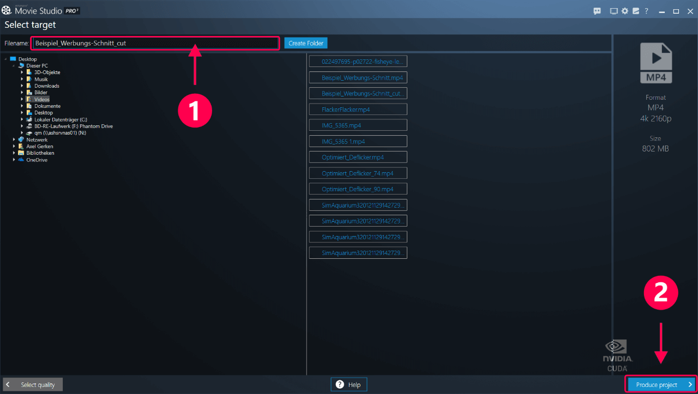The height and width of the screenshot is (394, 698).
Task: Expand the Axel Gerken user node arrow
Action: pyautogui.click(x=14, y=146)
